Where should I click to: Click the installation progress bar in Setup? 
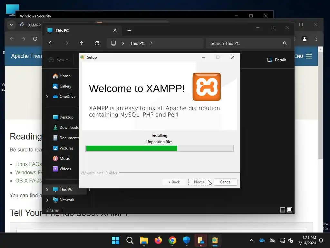(x=160, y=148)
